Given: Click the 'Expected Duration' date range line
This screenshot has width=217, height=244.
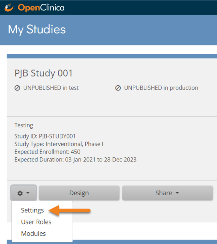Looking at the screenshot, I should pyautogui.click(x=75, y=160).
